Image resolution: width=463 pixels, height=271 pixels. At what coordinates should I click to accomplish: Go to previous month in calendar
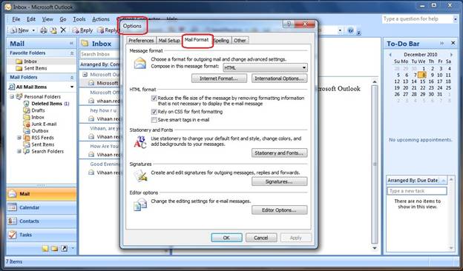tap(390, 55)
